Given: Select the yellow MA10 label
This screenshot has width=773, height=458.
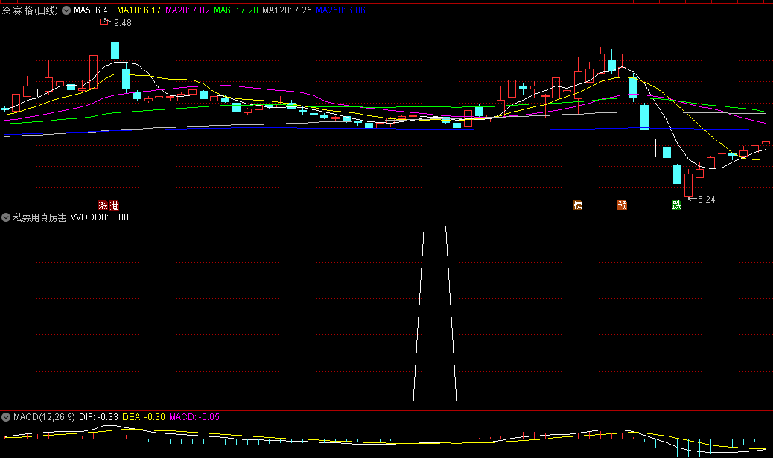Looking at the screenshot, I should click(x=140, y=11).
